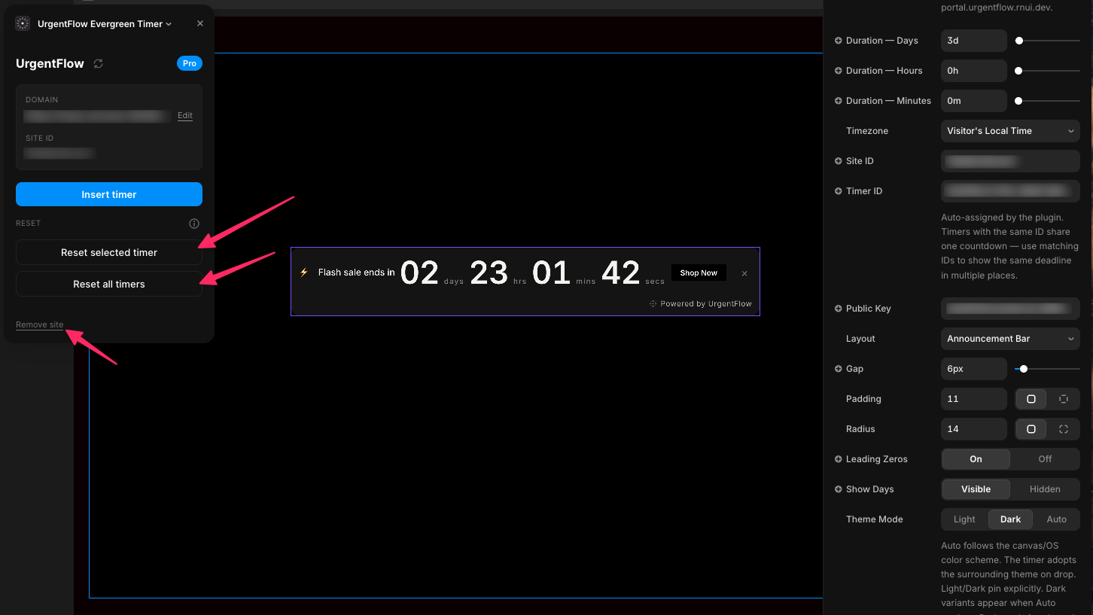
Task: Click the plus icon beside Duration — Hours
Action: (839, 71)
